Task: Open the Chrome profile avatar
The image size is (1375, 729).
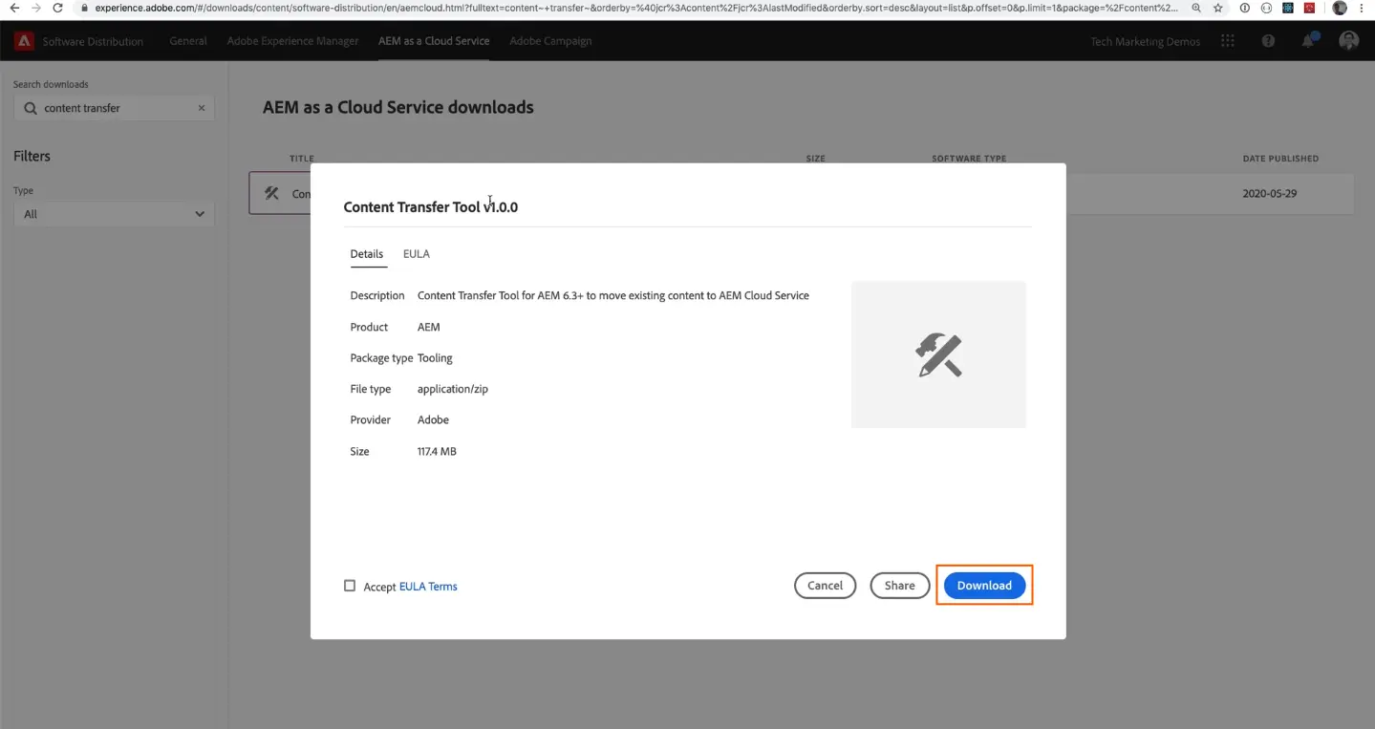Action: [x=1340, y=8]
